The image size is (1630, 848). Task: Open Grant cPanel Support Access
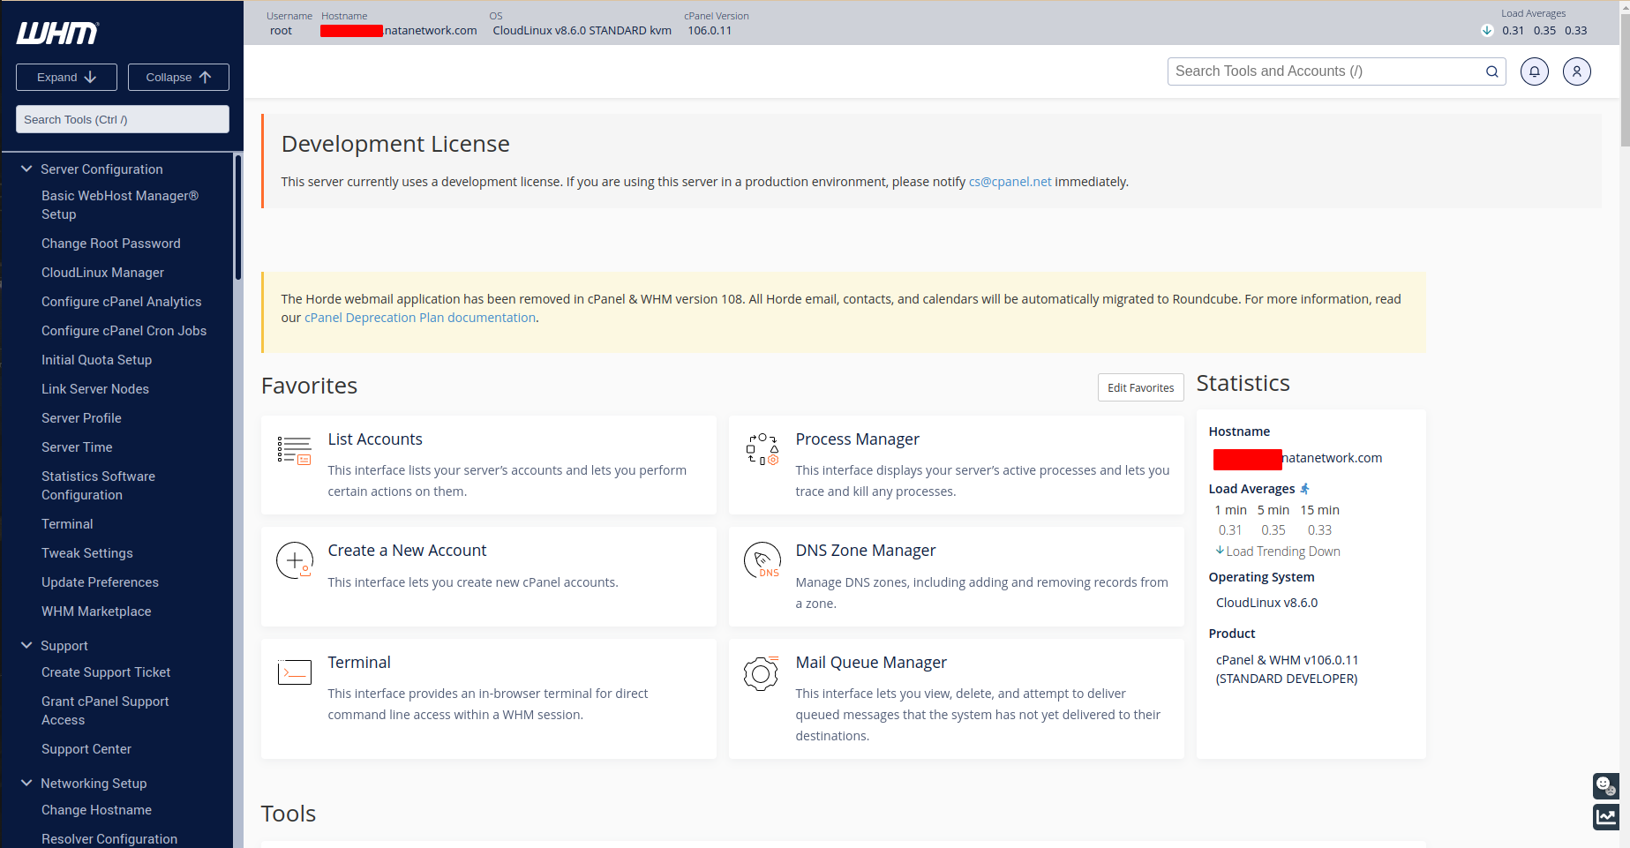click(x=105, y=710)
